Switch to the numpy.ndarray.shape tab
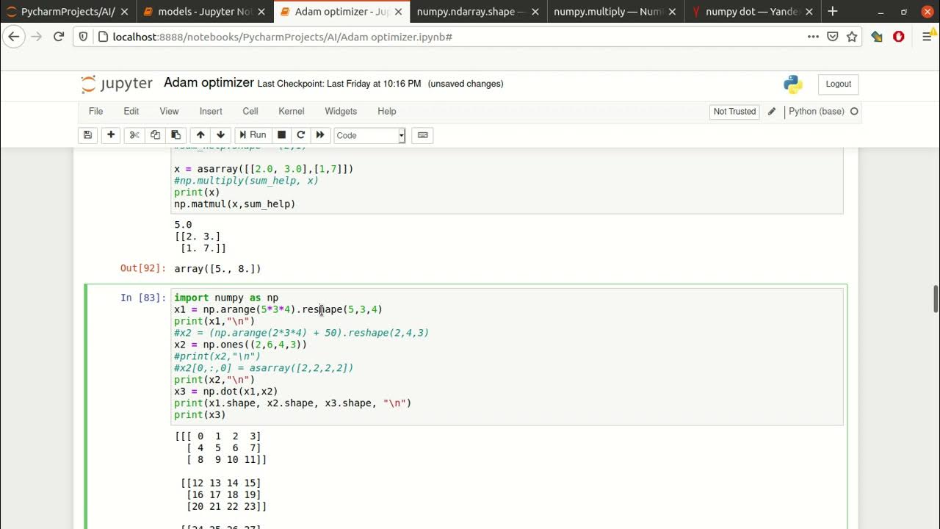Screen dimensions: 940x529 (x=471, y=12)
